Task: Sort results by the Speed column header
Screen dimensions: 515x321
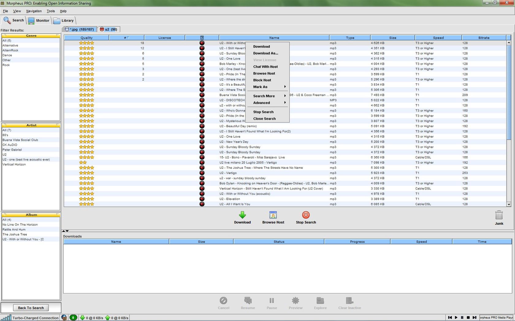Action: 438,38
